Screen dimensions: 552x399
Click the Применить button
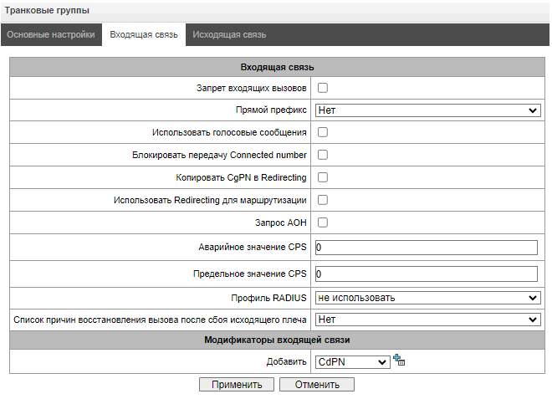tap(236, 385)
